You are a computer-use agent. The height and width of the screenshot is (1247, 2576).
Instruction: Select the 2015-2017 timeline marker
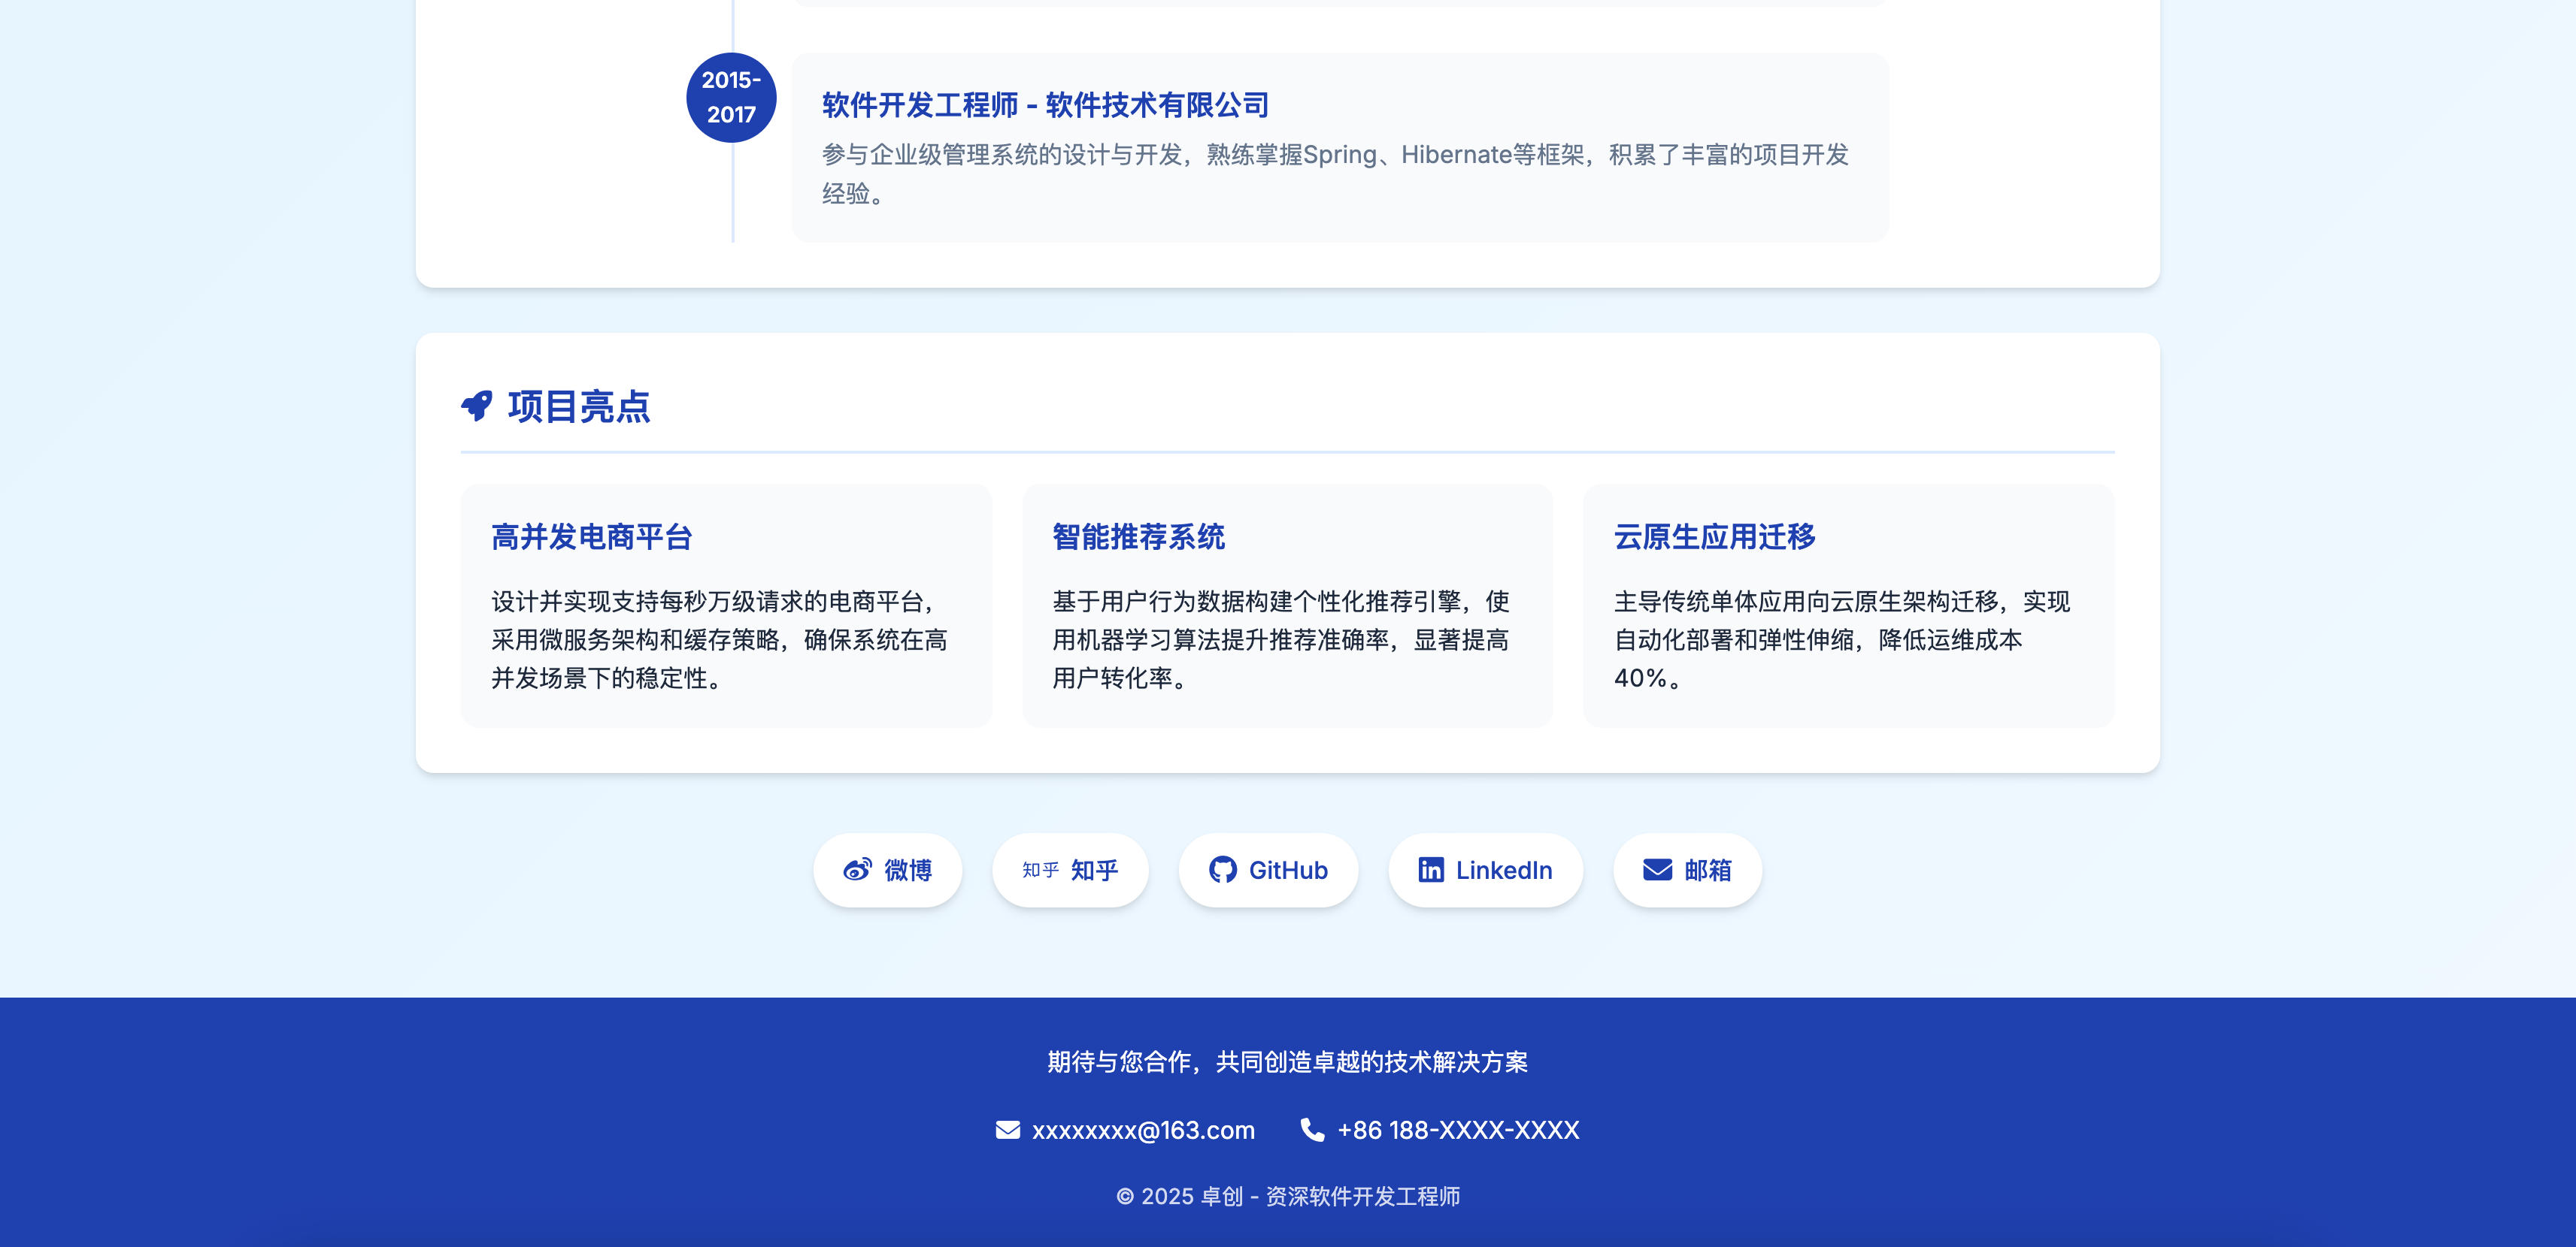click(x=731, y=97)
